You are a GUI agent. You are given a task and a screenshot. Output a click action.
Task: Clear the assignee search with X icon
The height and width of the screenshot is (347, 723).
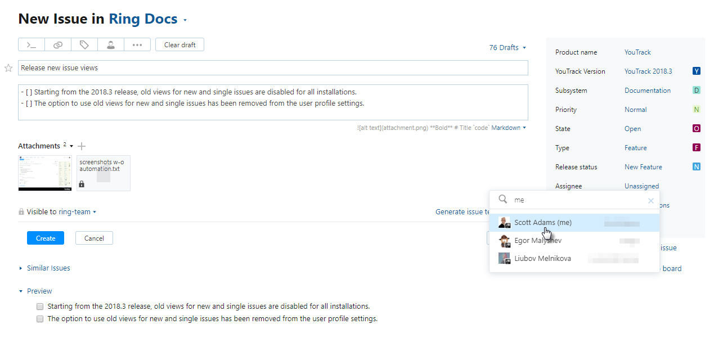click(651, 200)
